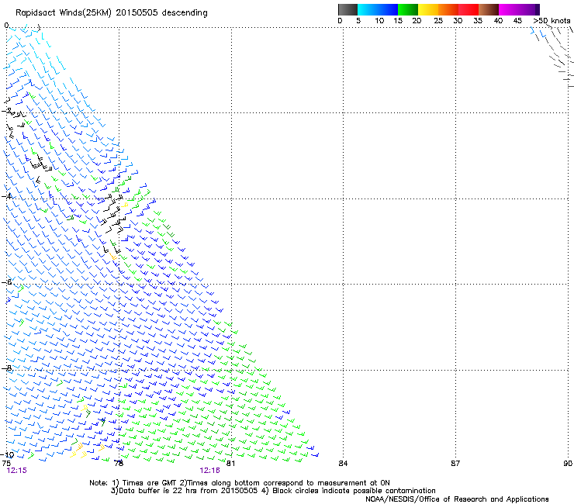The height and width of the screenshot is (504, 574).
Task: Click the legend label '35'
Action: coord(478,21)
